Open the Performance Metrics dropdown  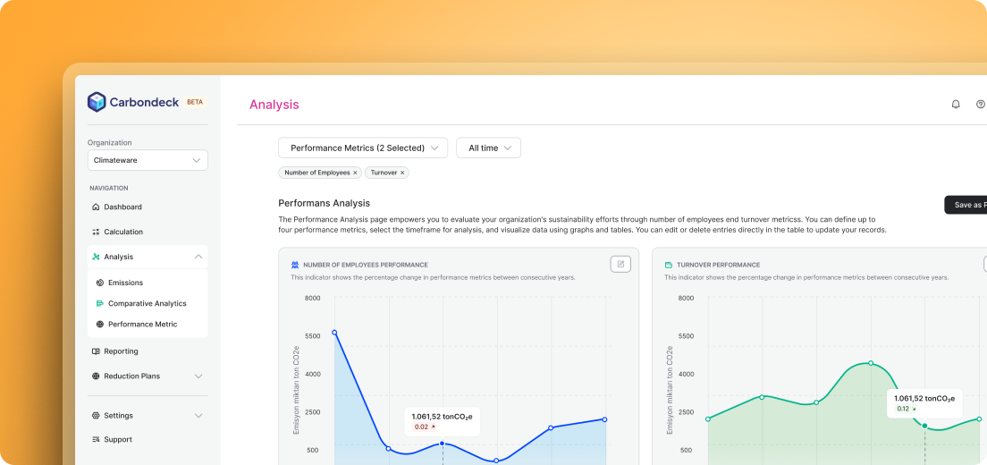click(363, 148)
